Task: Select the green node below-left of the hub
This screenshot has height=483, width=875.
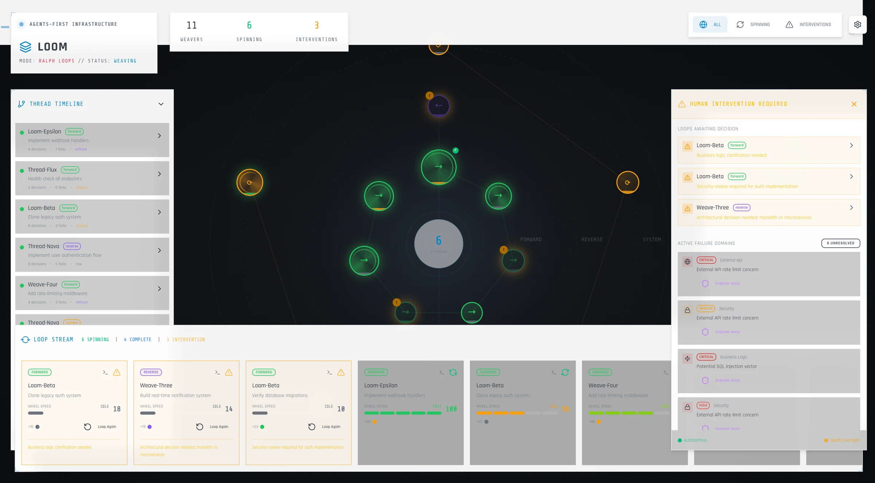Action: pos(364,261)
